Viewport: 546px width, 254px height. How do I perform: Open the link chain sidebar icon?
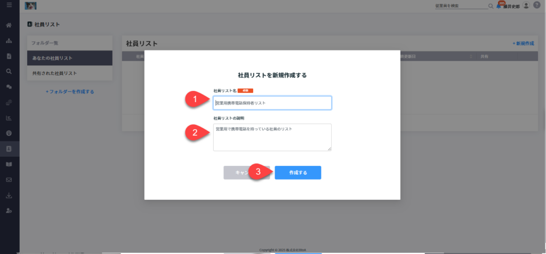[x=10, y=103]
